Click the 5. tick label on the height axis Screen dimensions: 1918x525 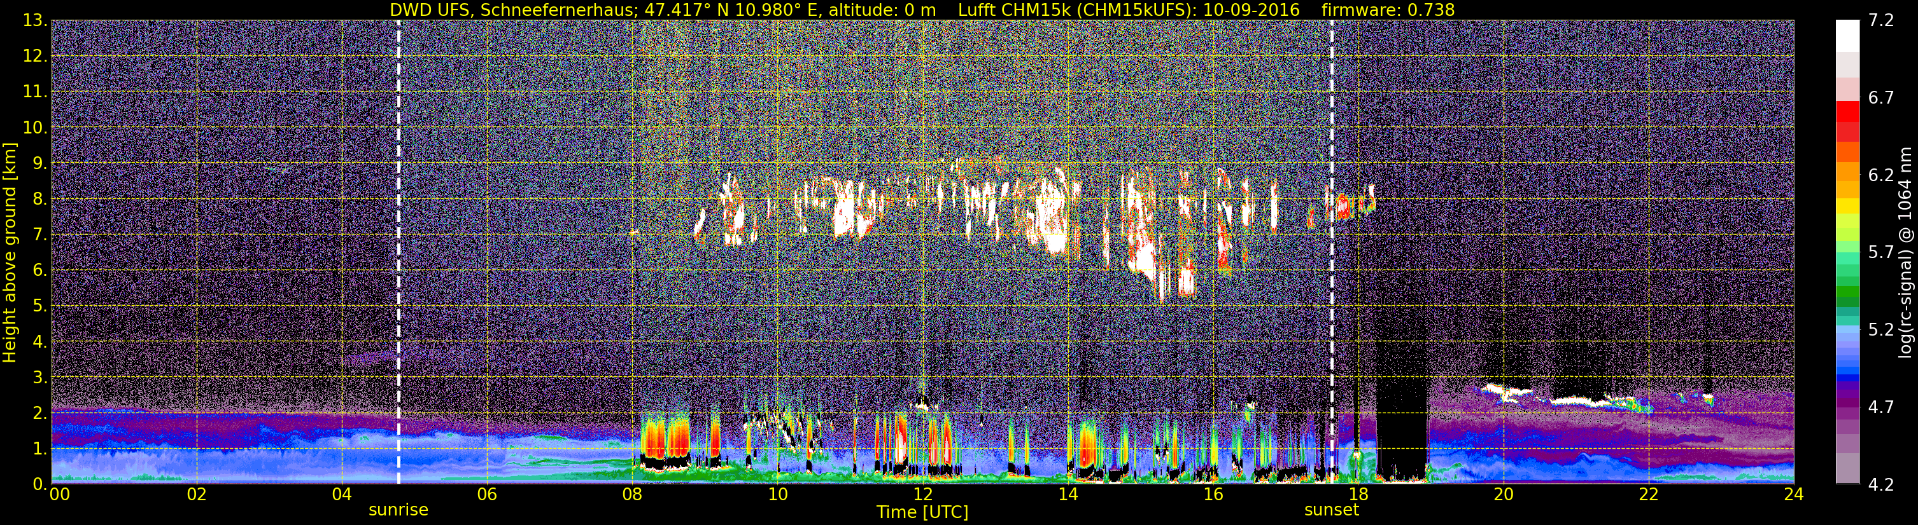tap(39, 306)
